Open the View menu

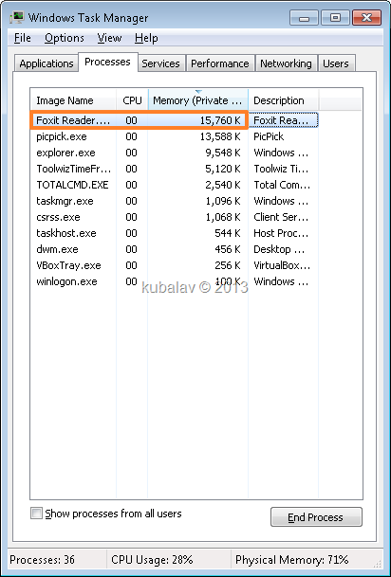pos(109,38)
